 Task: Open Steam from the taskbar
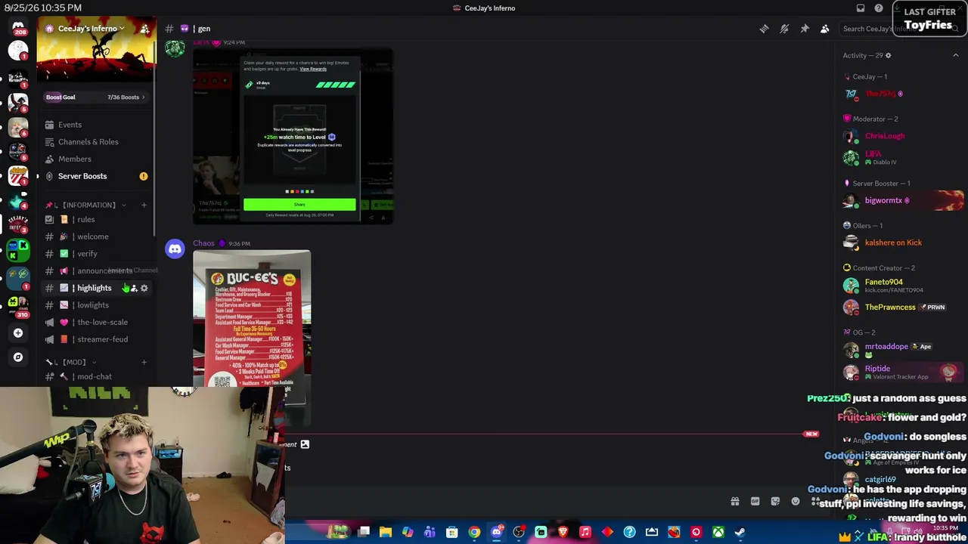coord(740,533)
